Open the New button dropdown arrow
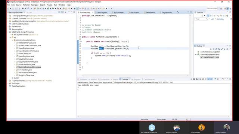 (x=10, y=9)
